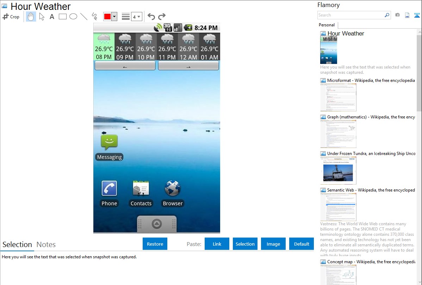
Task: Pick the ellipse shape tool
Action: tap(73, 17)
